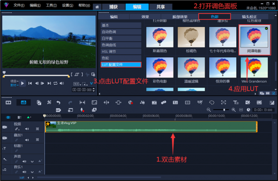The width and height of the screenshot is (278, 181).
Task: Open the 色彩 options tab
Action: point(215,17)
